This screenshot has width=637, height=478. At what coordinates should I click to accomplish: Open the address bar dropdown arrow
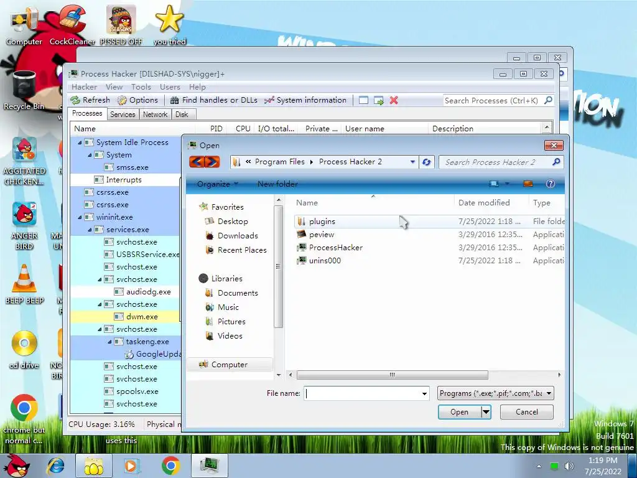point(412,162)
